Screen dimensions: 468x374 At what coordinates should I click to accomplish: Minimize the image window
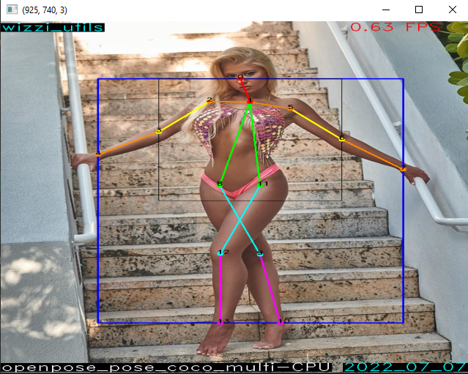point(386,10)
